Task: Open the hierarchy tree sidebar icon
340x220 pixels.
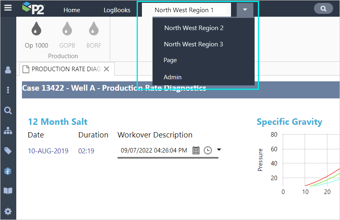Action: click(x=8, y=131)
